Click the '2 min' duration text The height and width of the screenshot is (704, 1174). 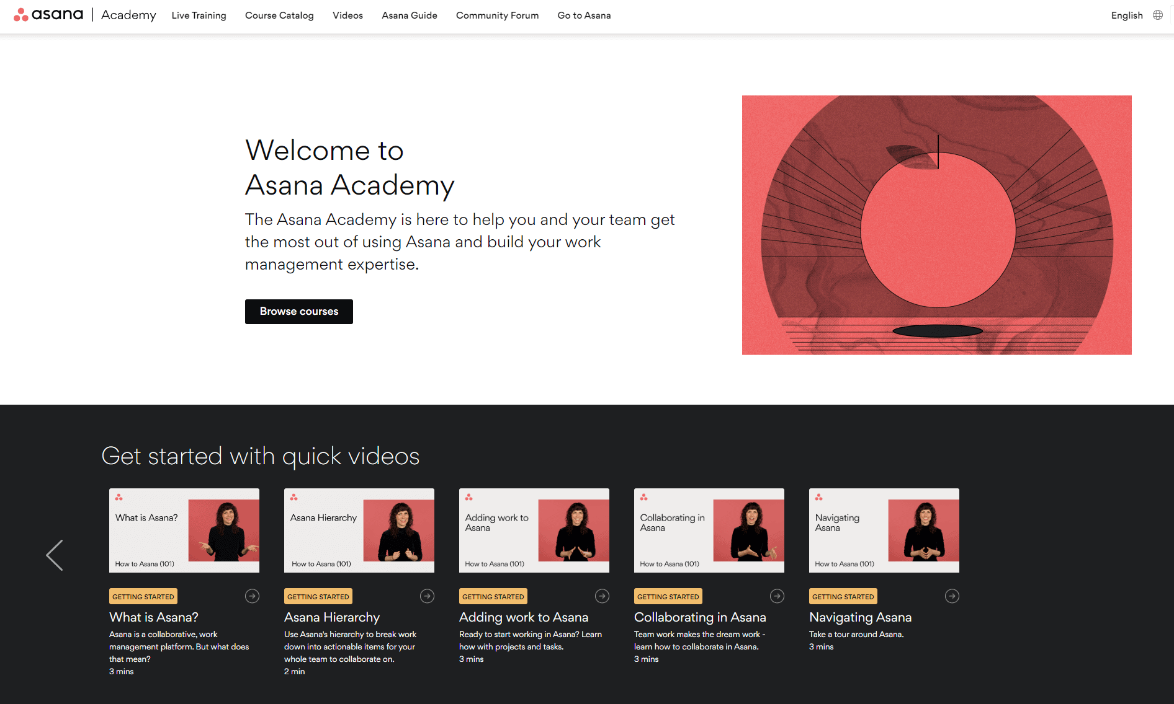(295, 671)
